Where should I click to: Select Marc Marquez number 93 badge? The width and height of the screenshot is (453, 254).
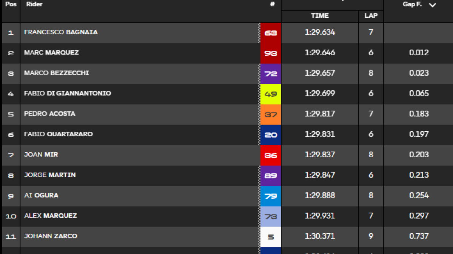pos(271,53)
